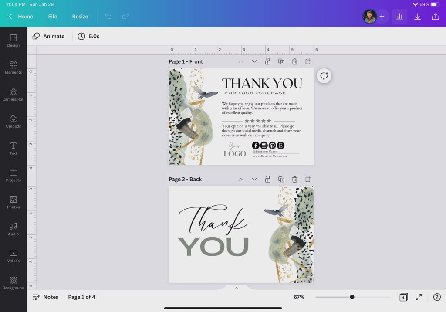Viewport: 446px width, 312px height.
Task: Open the Photos panel
Action: tap(14, 202)
